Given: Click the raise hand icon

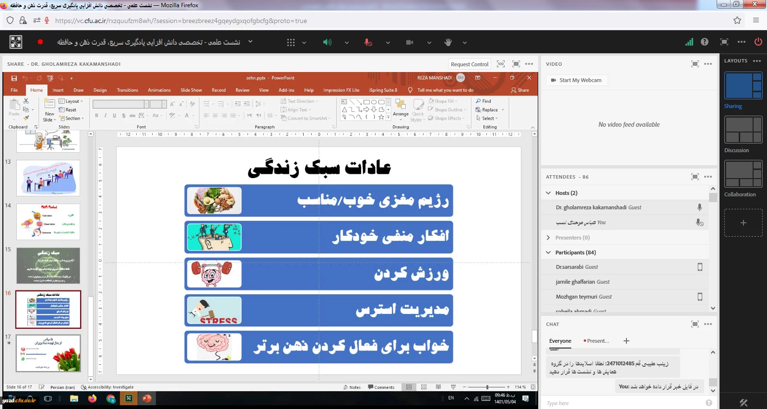Looking at the screenshot, I should tap(448, 42).
